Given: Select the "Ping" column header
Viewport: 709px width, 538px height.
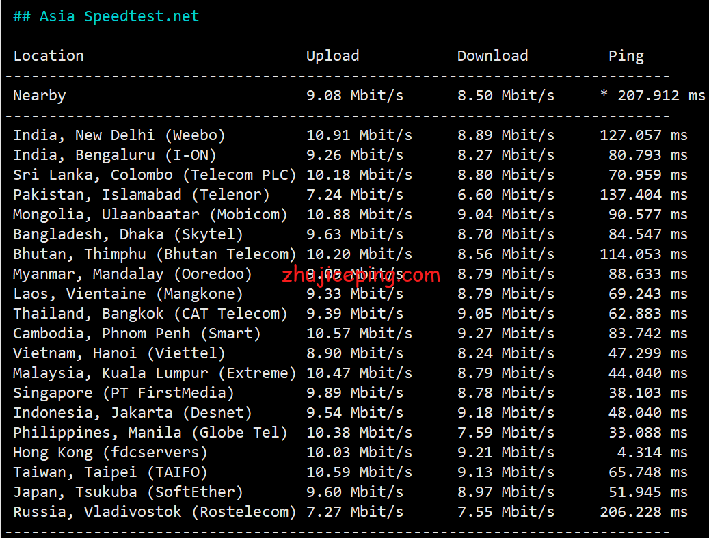Looking at the screenshot, I should [x=626, y=56].
